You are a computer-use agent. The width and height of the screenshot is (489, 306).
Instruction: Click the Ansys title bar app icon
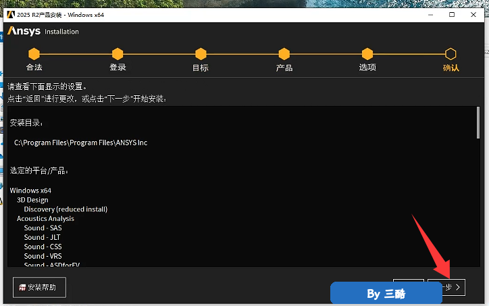point(11,15)
